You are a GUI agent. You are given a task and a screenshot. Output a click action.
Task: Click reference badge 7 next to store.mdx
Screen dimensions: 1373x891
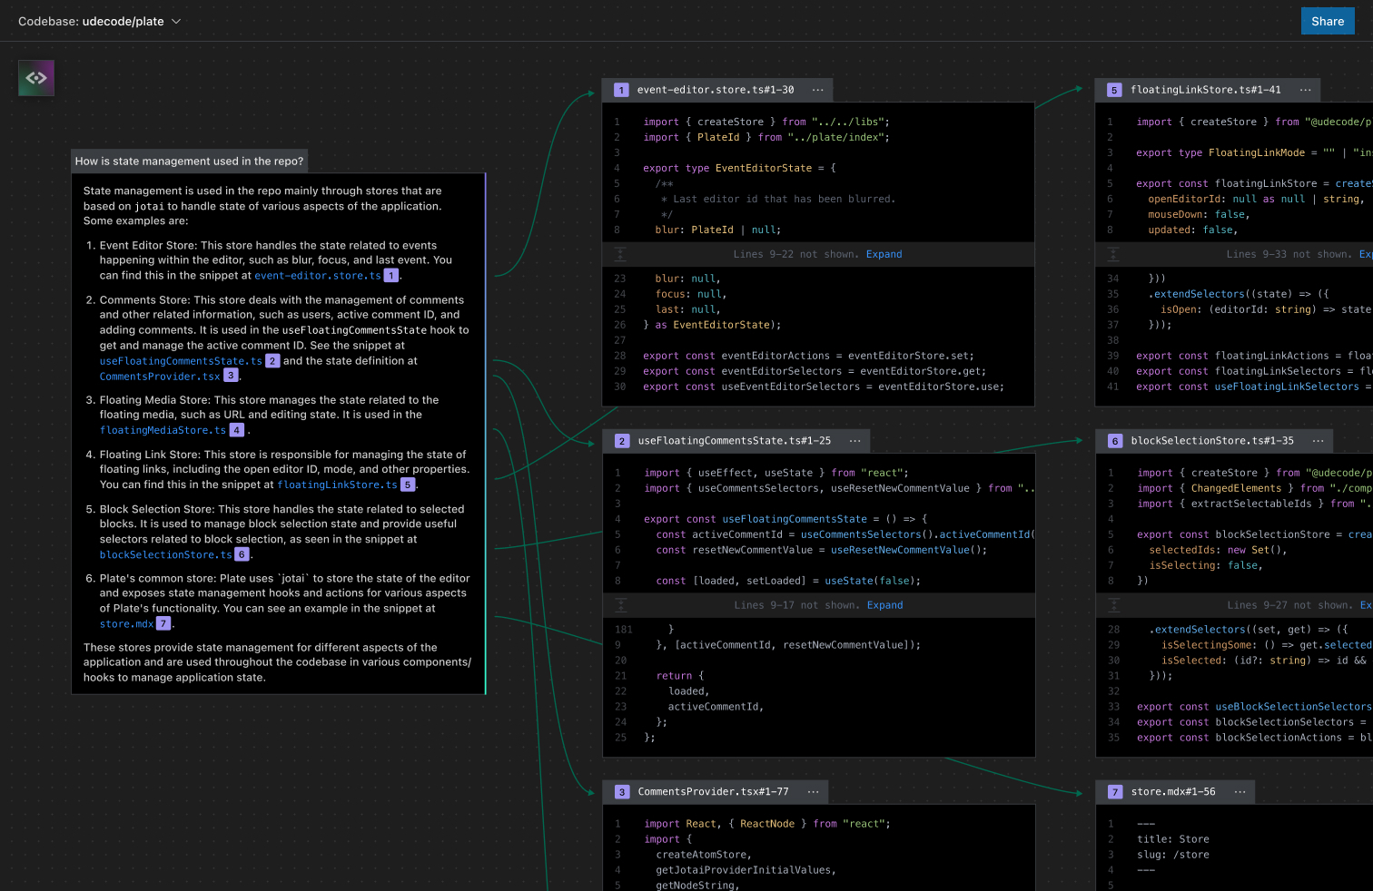(163, 624)
